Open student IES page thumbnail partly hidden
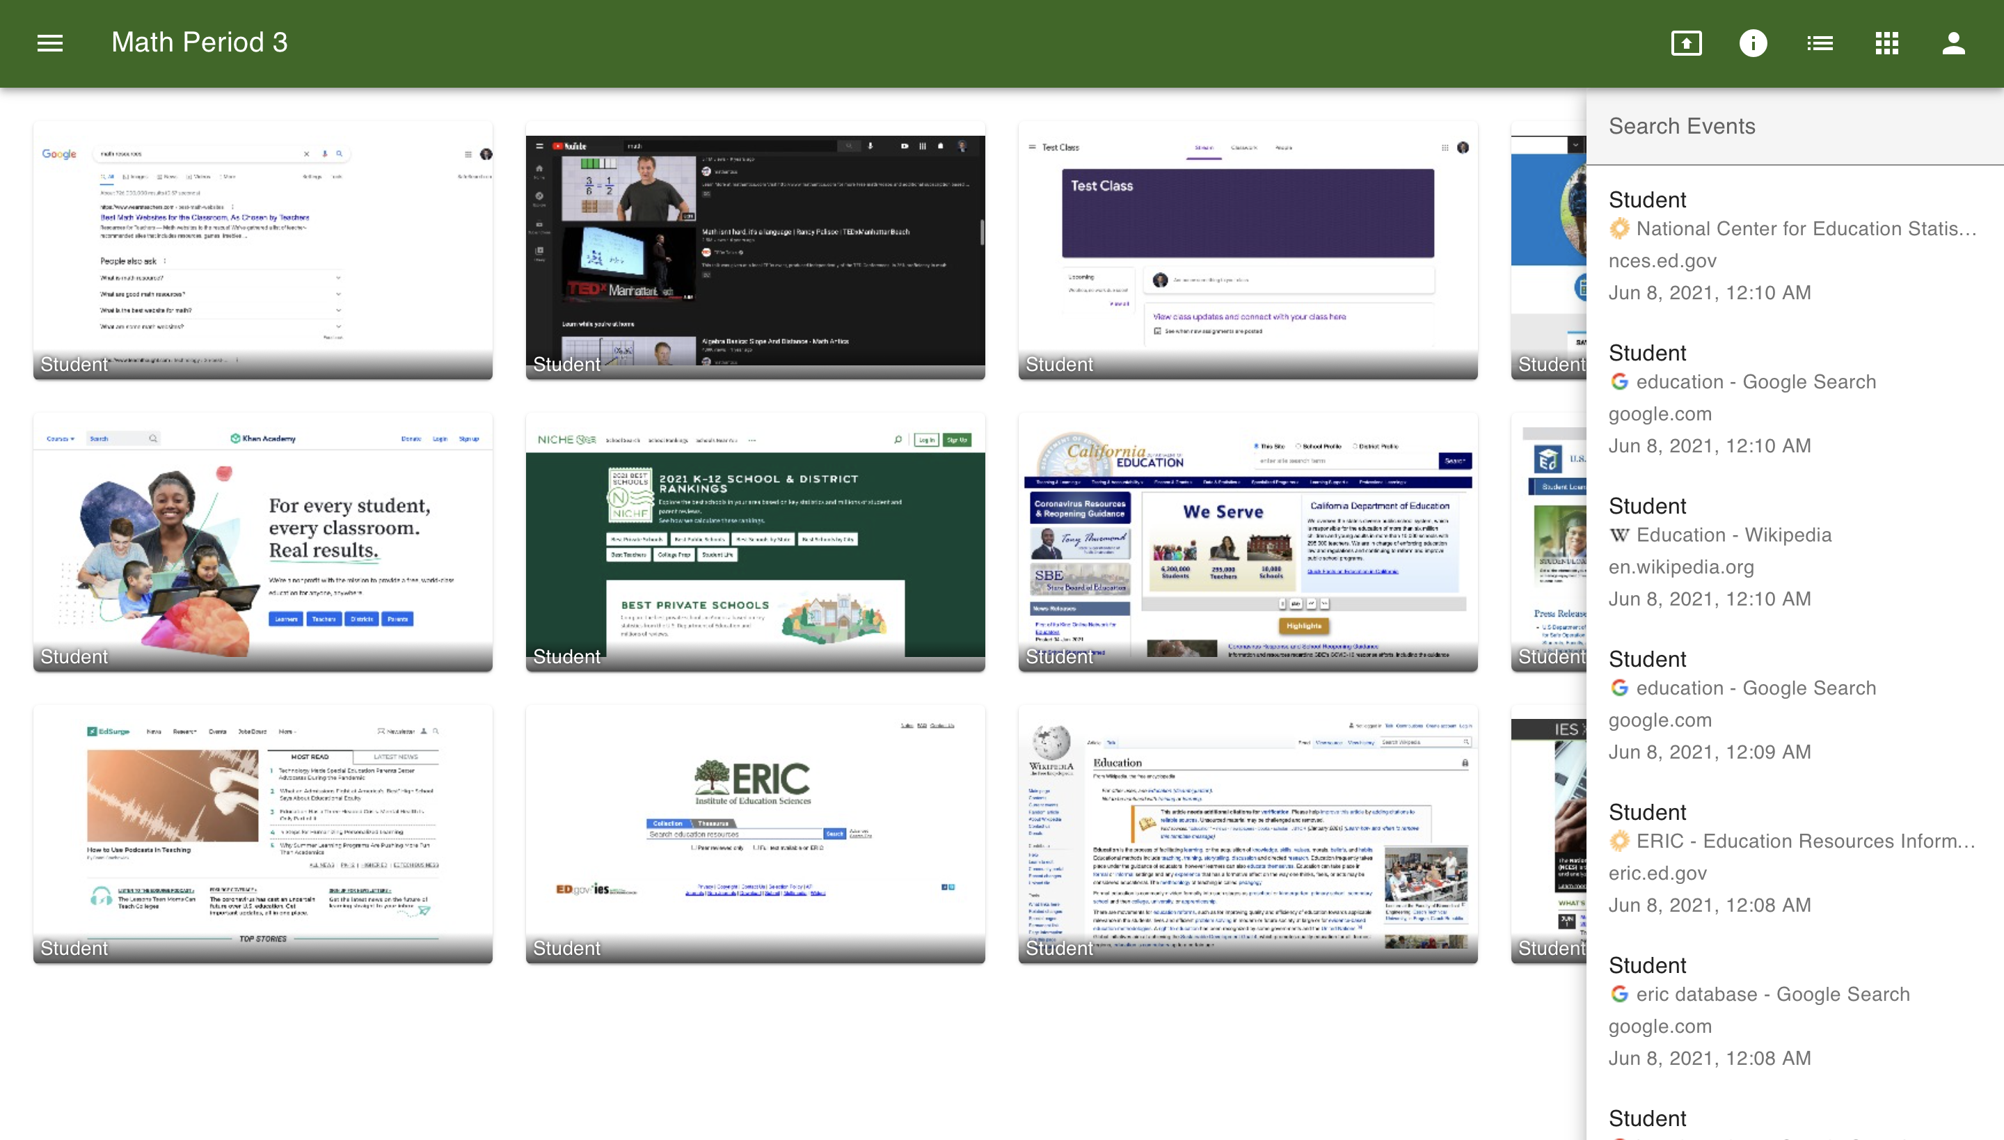Viewport: 2004px width, 1140px height. (1548, 834)
